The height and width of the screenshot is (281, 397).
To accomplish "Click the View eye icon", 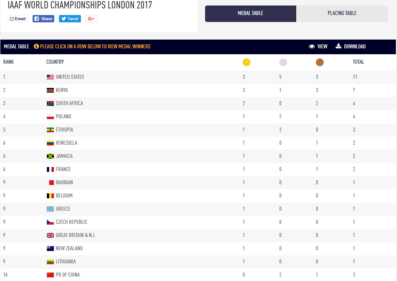I will click(x=312, y=47).
